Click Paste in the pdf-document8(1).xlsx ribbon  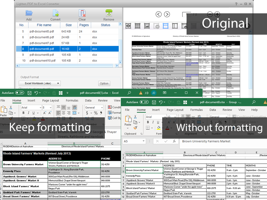click(x=4, y=111)
